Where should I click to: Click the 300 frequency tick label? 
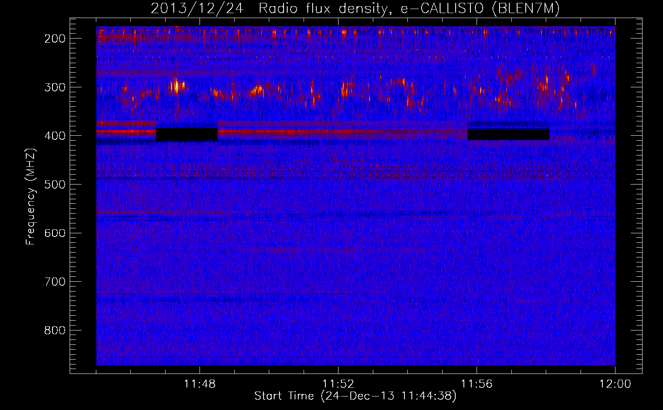55,87
